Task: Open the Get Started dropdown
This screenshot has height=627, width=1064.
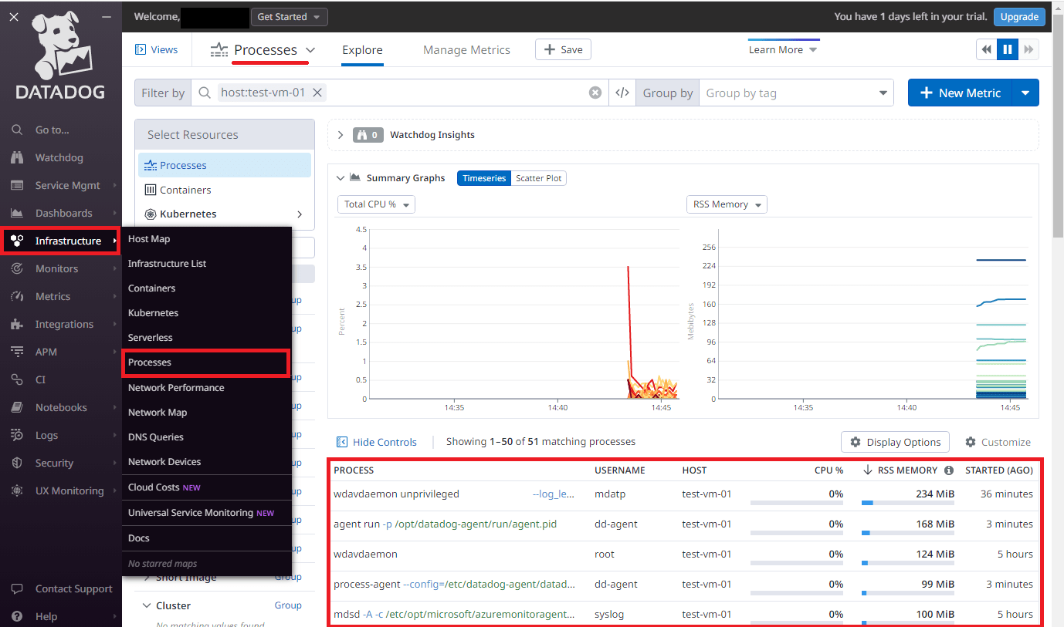Action: pyautogui.click(x=290, y=17)
